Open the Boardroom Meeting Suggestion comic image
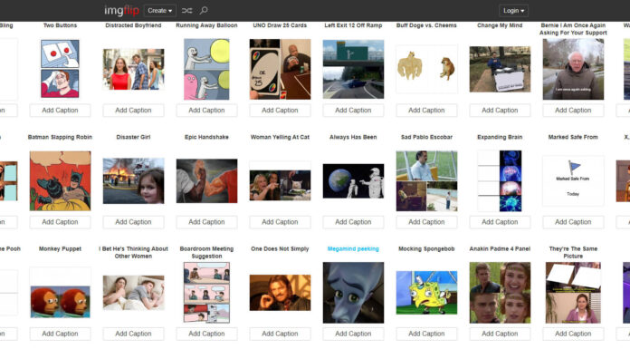 click(206, 293)
